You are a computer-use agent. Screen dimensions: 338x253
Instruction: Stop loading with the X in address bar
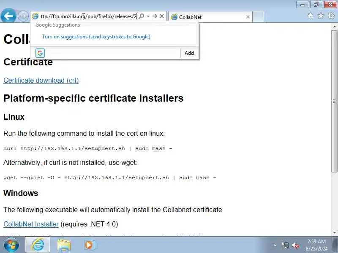pyautogui.click(x=162, y=16)
